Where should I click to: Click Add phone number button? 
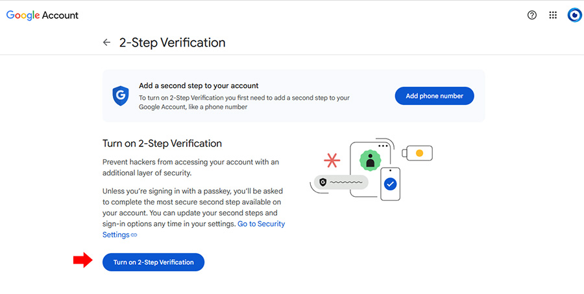point(434,96)
